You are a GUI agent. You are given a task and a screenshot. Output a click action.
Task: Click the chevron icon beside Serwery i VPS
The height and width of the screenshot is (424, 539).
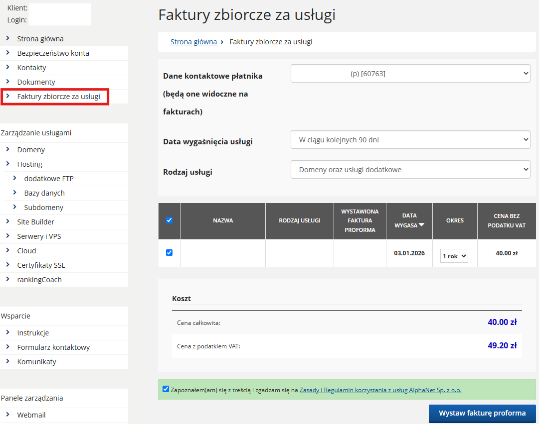tap(7, 236)
